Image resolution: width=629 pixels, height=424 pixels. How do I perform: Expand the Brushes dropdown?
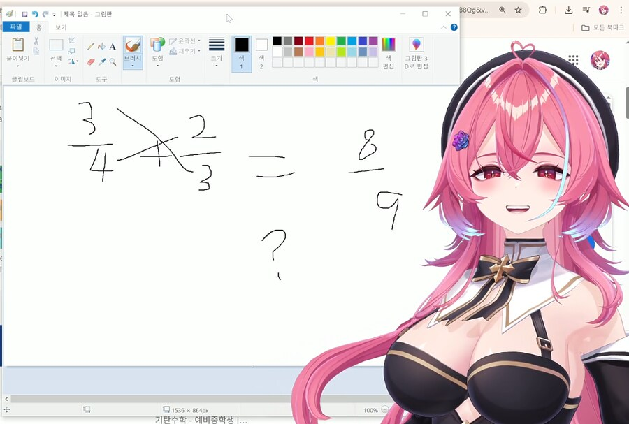click(x=132, y=66)
